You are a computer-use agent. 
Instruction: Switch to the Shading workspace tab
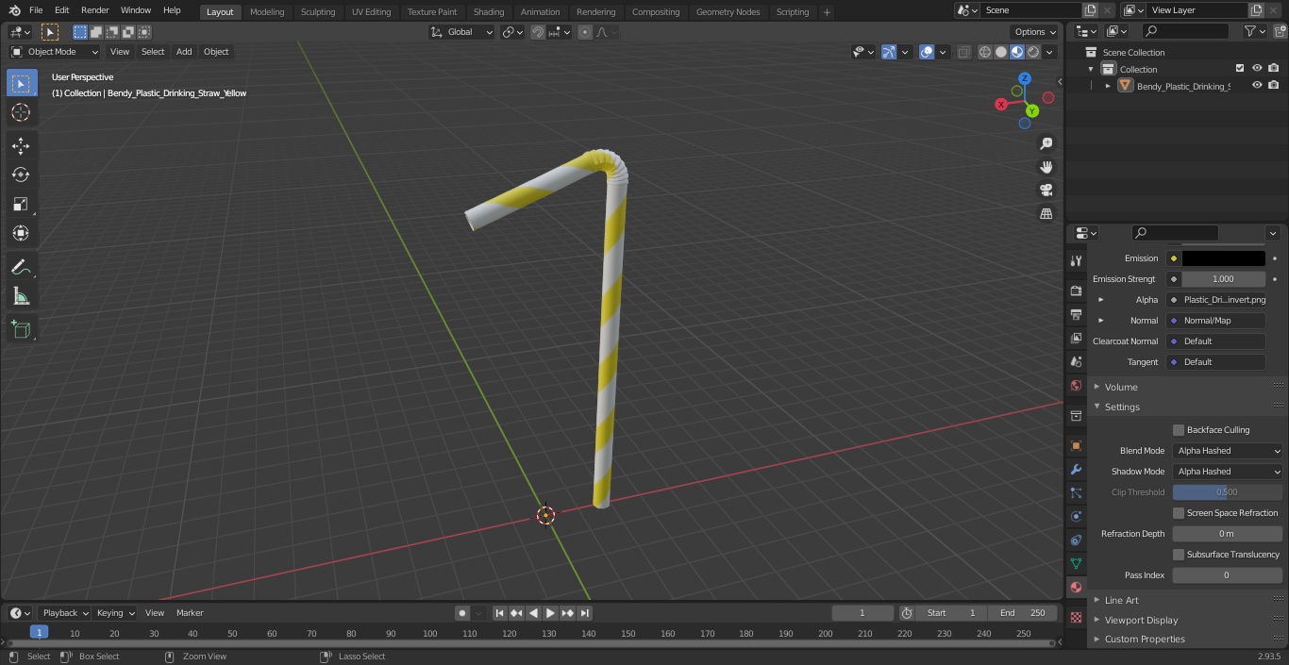(489, 12)
